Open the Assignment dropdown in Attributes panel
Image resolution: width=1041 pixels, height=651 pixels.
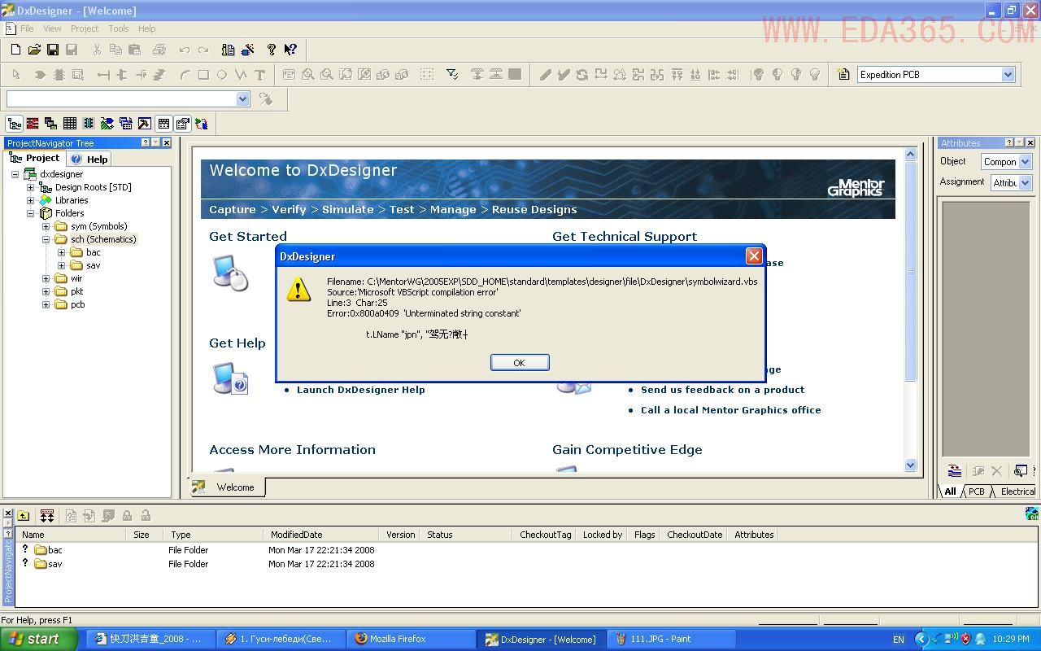pyautogui.click(x=1025, y=182)
